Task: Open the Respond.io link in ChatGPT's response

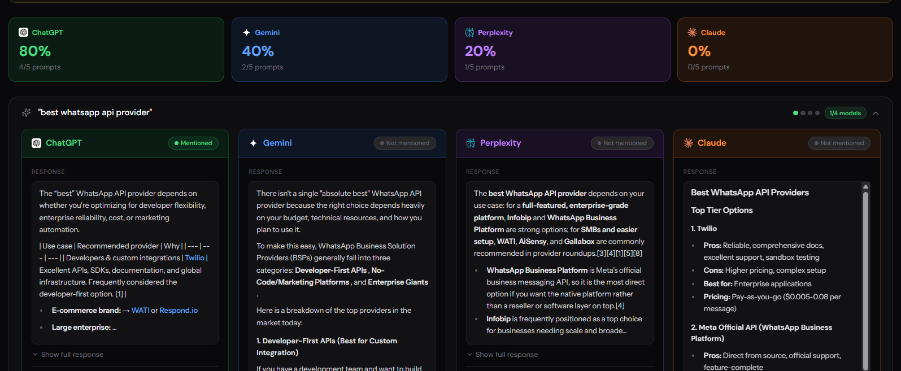Action: pyautogui.click(x=179, y=310)
